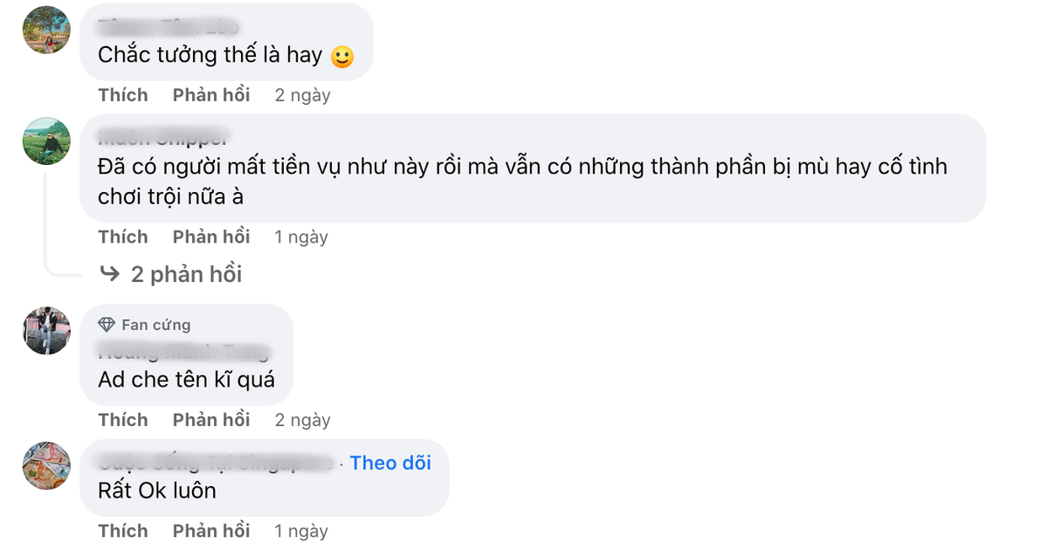Click the diamond Fan cứng badge icon
Screen dimensions: 1048x549
tap(107, 324)
